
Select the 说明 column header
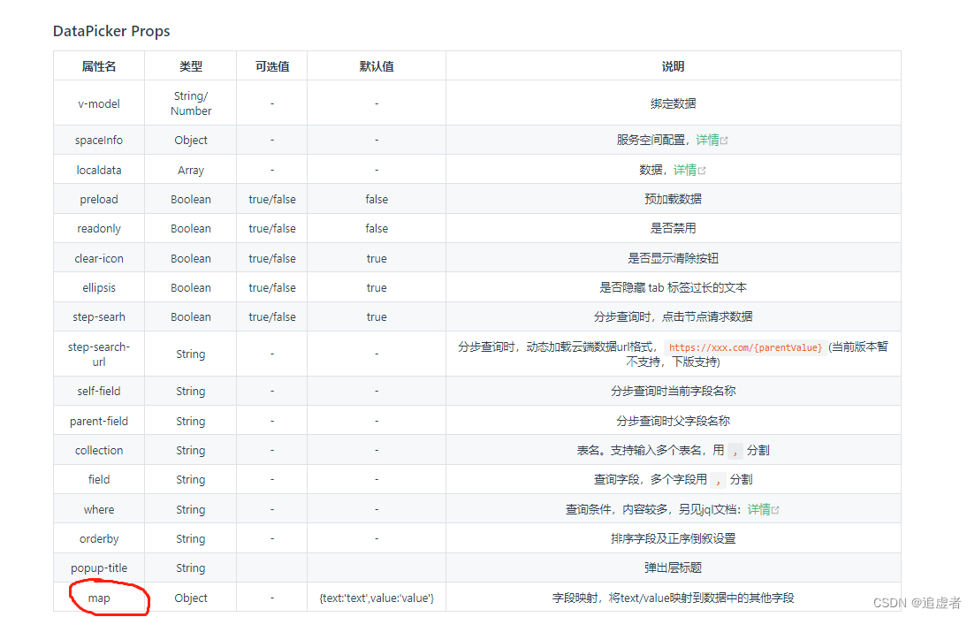(x=674, y=65)
